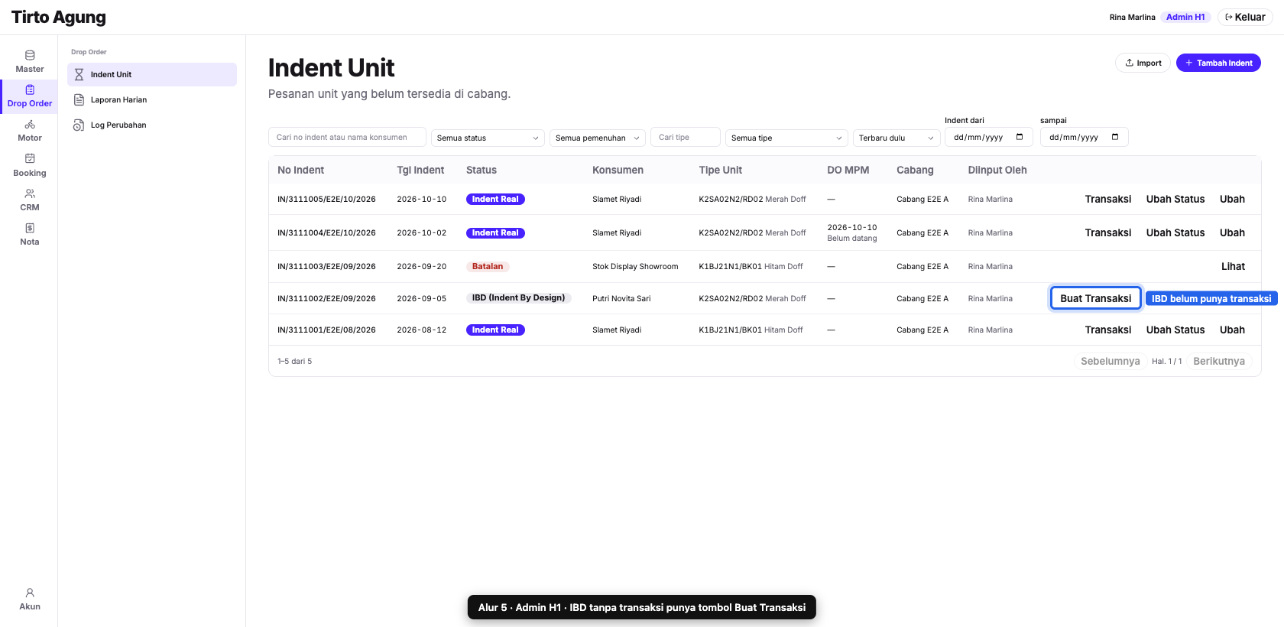
Task: Click Lihat for the Batalan indent
Action: 1233,266
